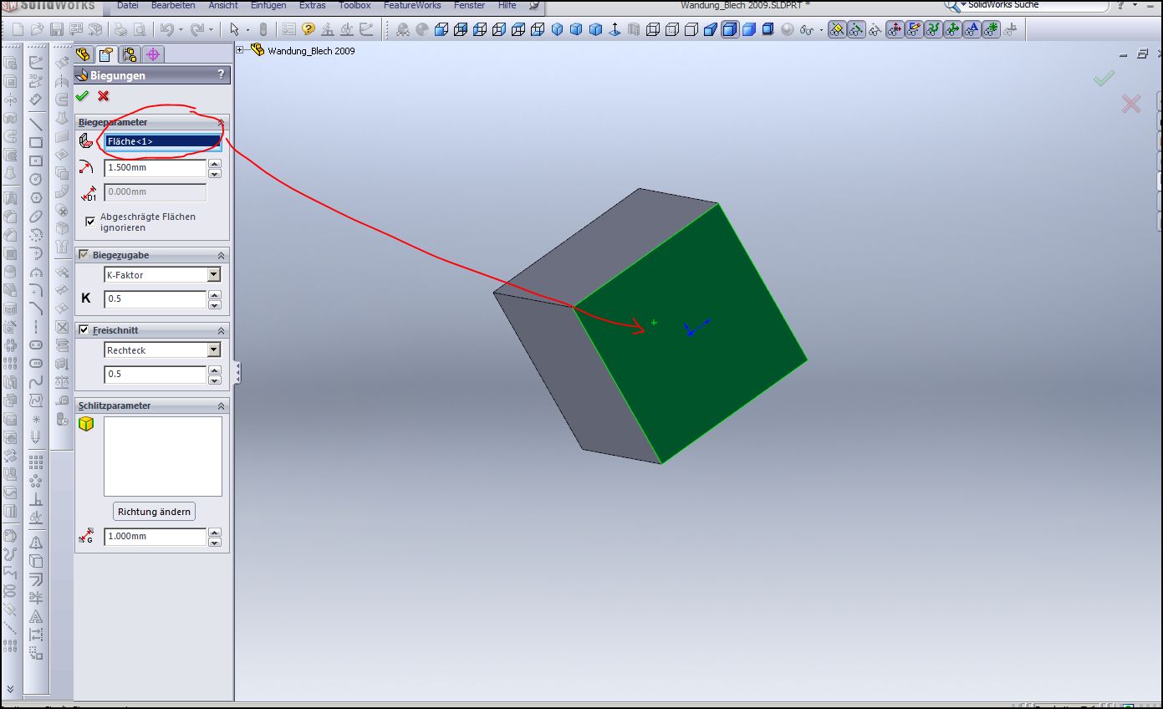Screen dimensions: 1163x709
Task: Open the Einfügen menu
Action: (268, 5)
